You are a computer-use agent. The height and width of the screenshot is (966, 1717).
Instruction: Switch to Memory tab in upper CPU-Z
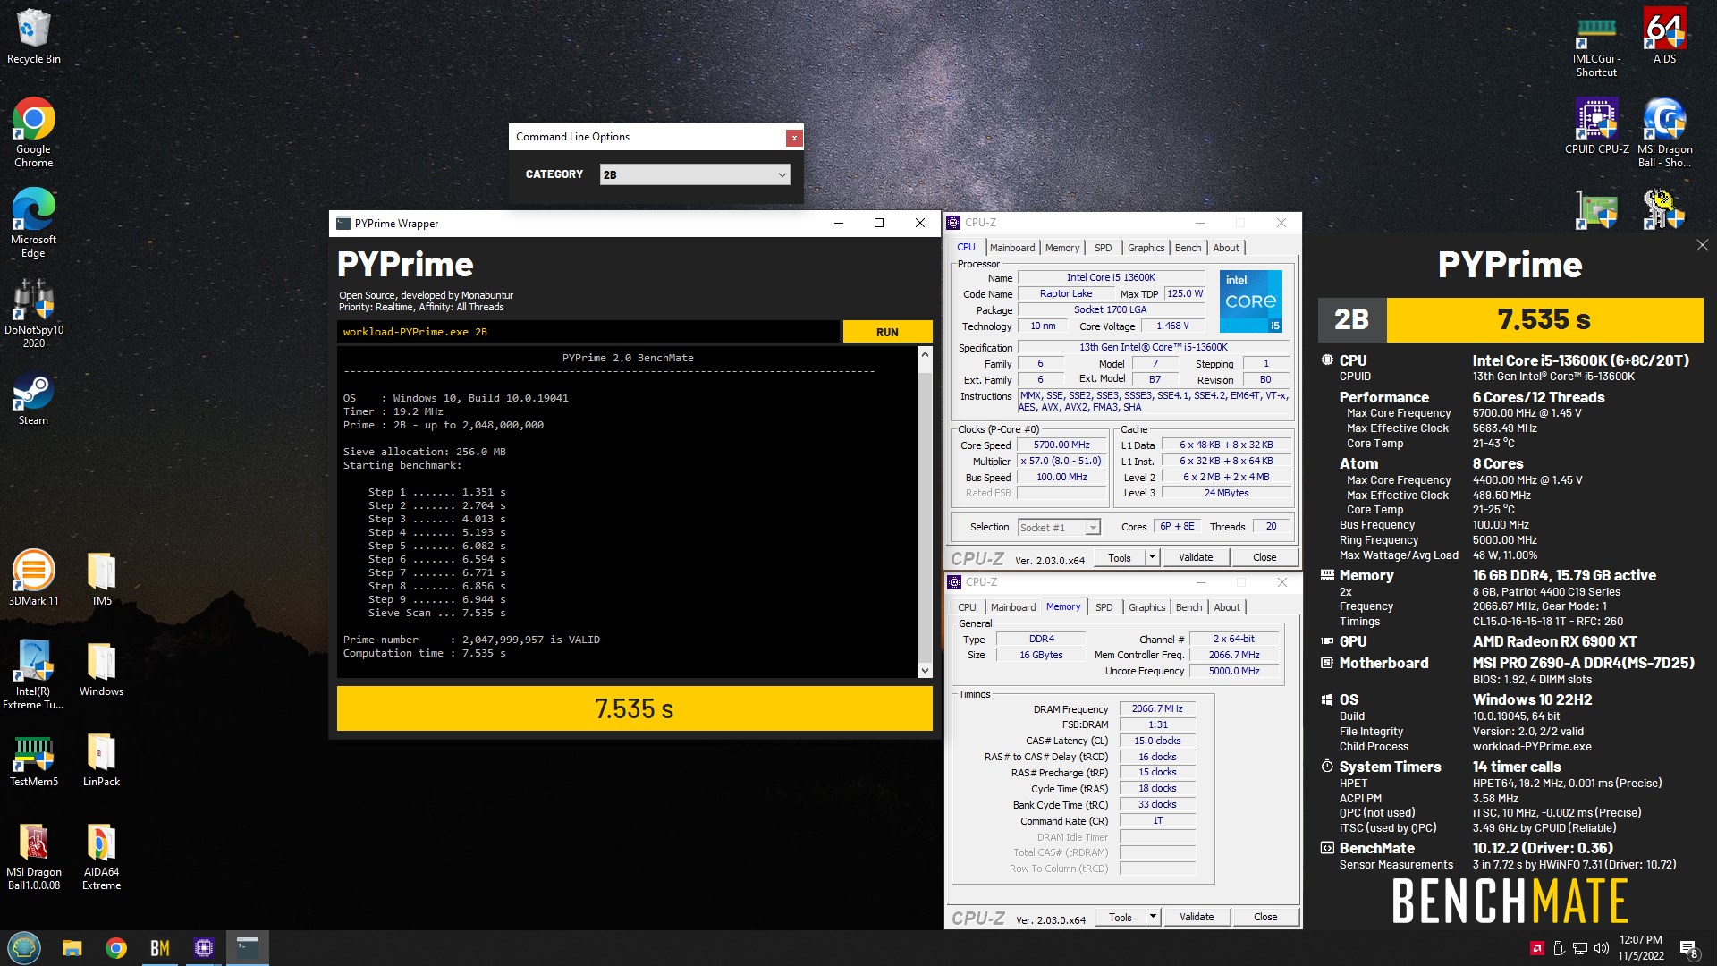pos(1062,248)
